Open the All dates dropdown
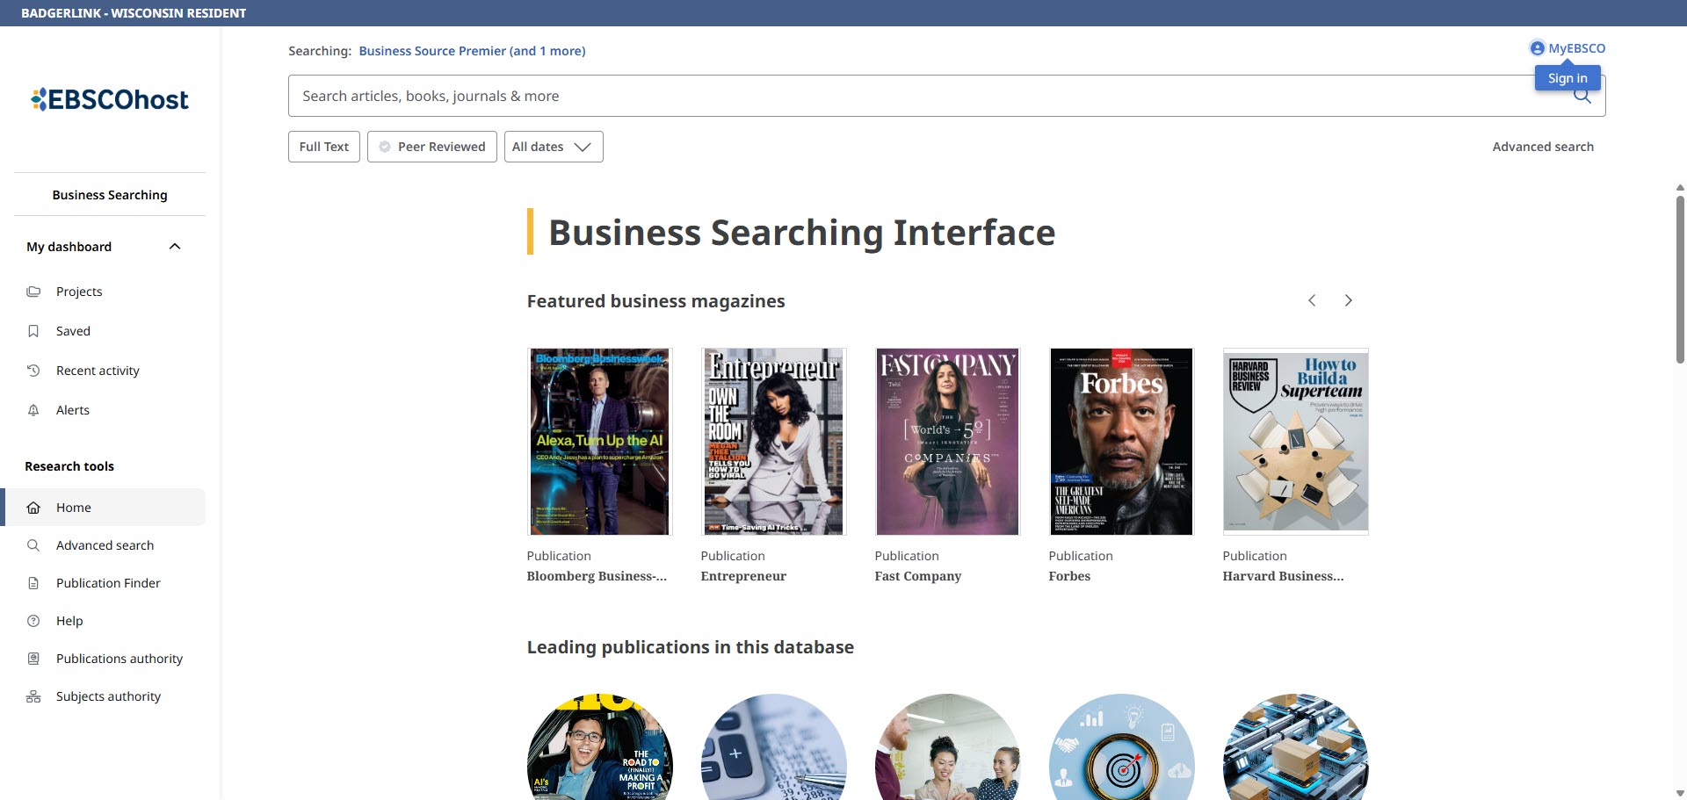The width and height of the screenshot is (1687, 800). [554, 147]
